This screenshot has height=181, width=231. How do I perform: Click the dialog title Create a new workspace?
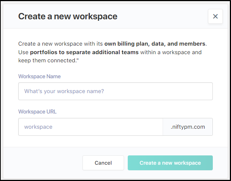pos(68,16)
